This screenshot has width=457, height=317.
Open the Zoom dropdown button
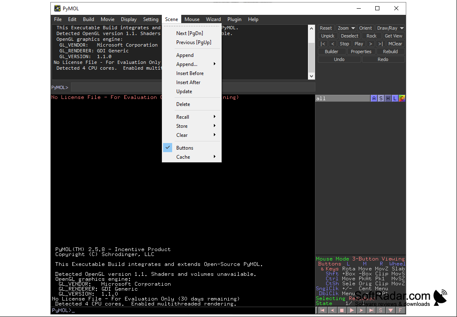pyautogui.click(x=346, y=28)
